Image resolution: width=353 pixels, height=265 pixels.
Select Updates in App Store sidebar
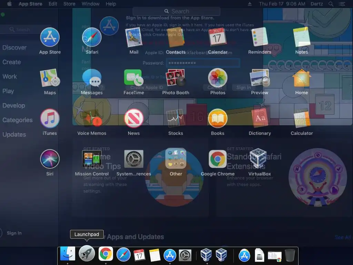click(14, 135)
